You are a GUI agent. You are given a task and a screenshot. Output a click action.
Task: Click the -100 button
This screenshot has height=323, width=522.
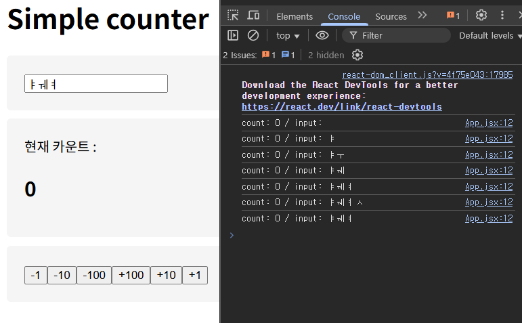[94, 275]
